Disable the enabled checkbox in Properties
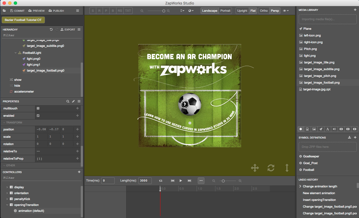 point(38,116)
